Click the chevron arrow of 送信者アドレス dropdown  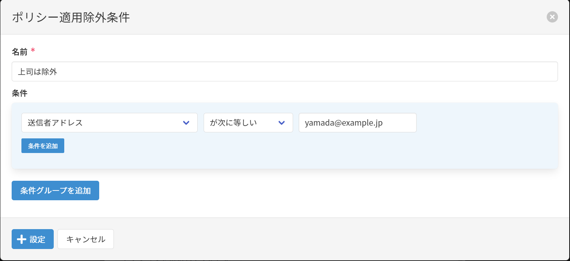coord(186,123)
